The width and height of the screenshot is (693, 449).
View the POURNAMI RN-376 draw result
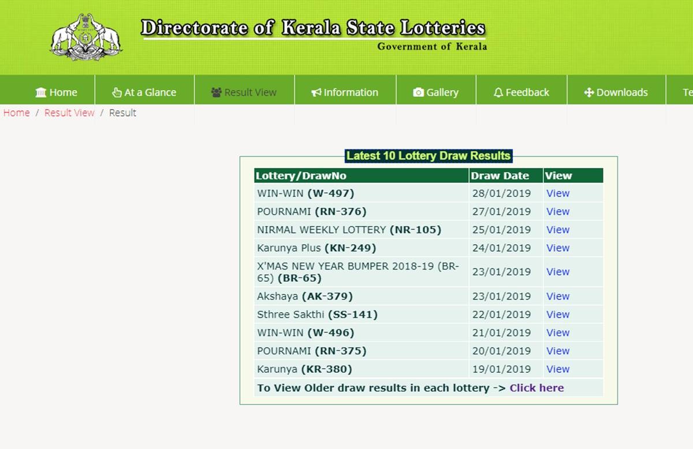tap(558, 211)
